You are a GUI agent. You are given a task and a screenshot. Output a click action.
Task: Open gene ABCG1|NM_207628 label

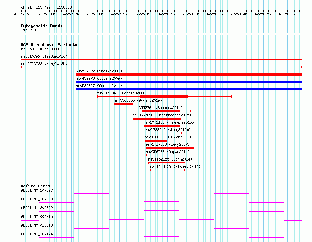37,199
